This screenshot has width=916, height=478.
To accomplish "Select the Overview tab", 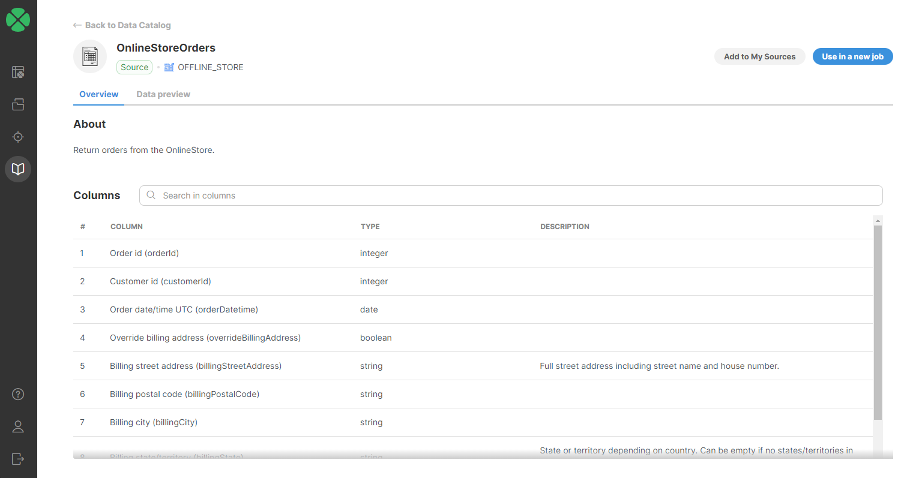I will click(x=98, y=94).
